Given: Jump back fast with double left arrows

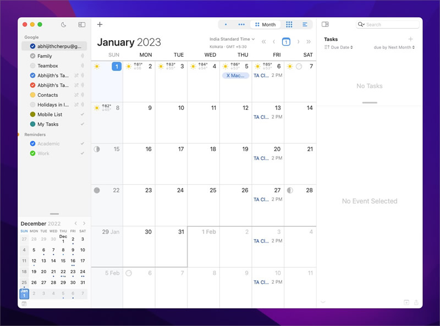Looking at the screenshot, I should pyautogui.click(x=263, y=42).
